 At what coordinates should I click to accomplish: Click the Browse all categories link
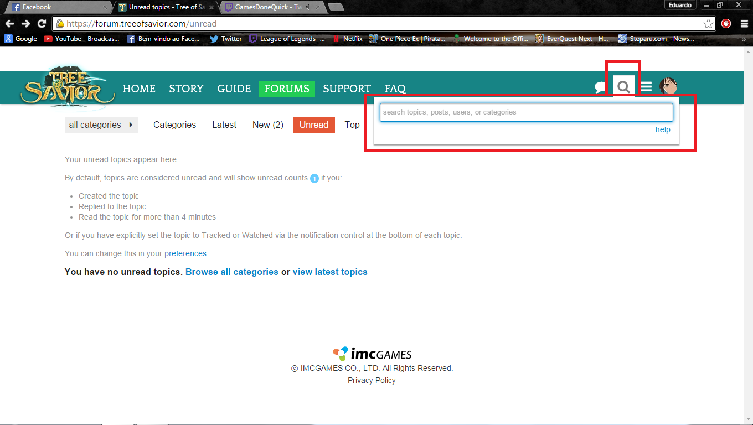click(x=231, y=272)
